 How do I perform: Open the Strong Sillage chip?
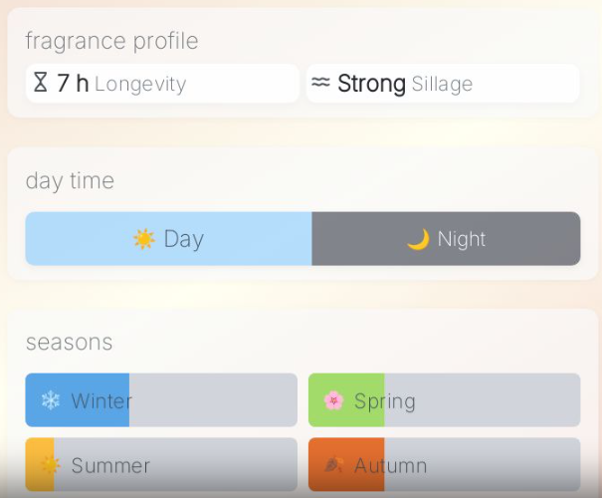pos(443,84)
